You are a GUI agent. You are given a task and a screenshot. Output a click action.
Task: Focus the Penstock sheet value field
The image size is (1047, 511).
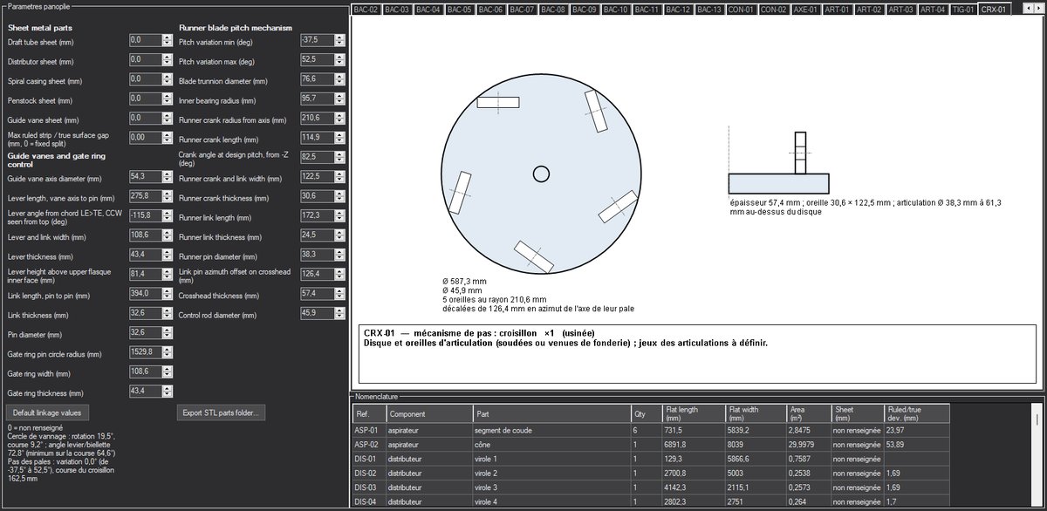coord(146,99)
